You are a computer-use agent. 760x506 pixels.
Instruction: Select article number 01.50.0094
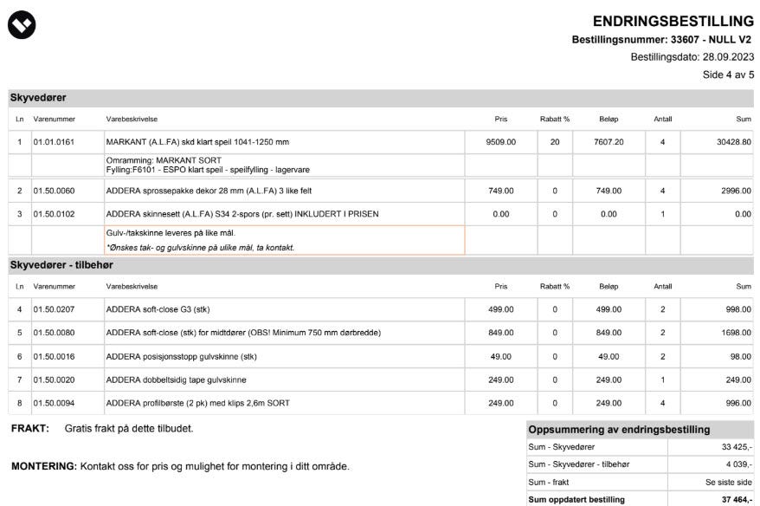coord(54,403)
